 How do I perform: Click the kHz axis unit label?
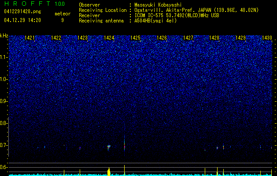[4, 36]
